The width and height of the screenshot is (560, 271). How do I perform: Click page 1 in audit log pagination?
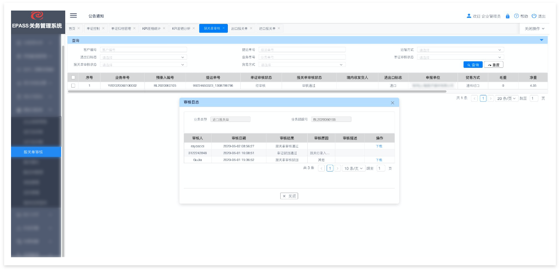click(330, 168)
